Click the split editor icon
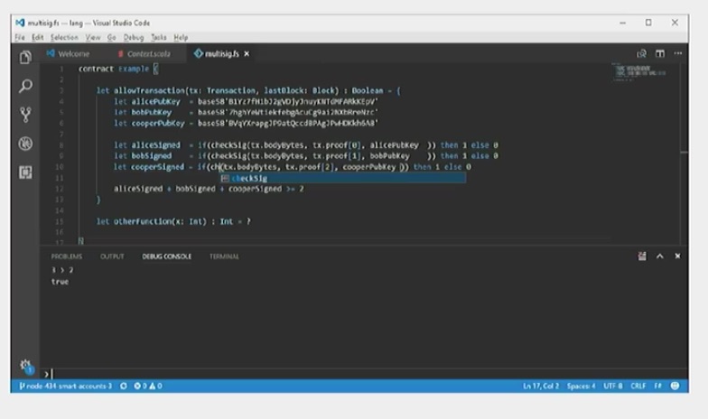The image size is (708, 419). pos(660,54)
